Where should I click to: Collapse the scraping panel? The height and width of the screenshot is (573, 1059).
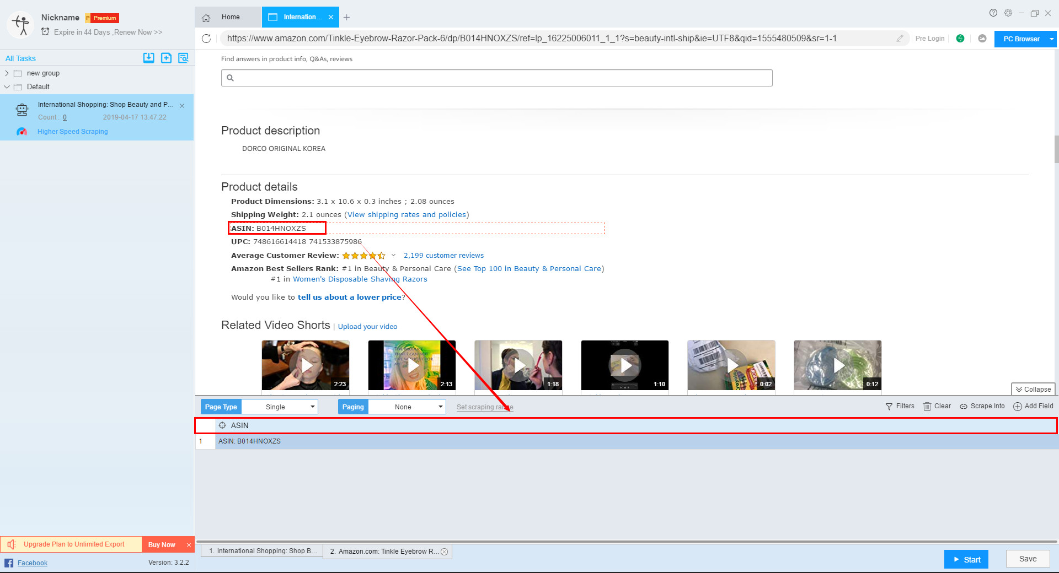click(x=1033, y=389)
